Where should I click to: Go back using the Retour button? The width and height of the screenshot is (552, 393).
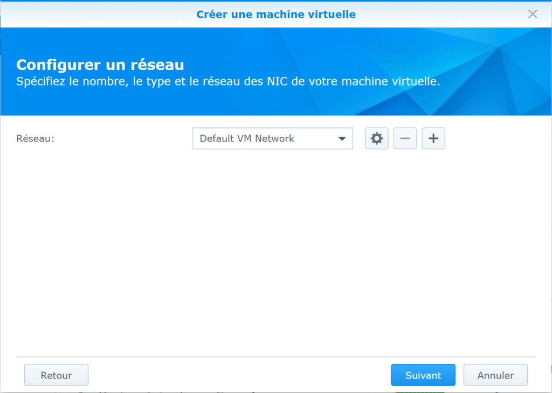[x=56, y=375]
